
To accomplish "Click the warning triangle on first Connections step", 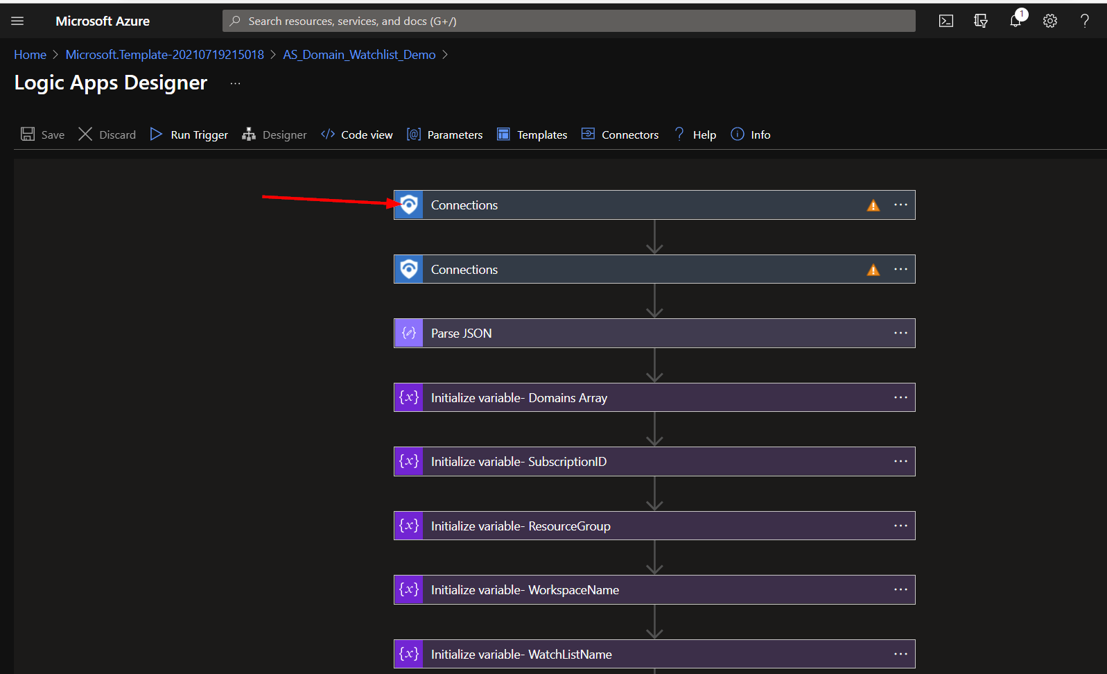I will tap(873, 205).
